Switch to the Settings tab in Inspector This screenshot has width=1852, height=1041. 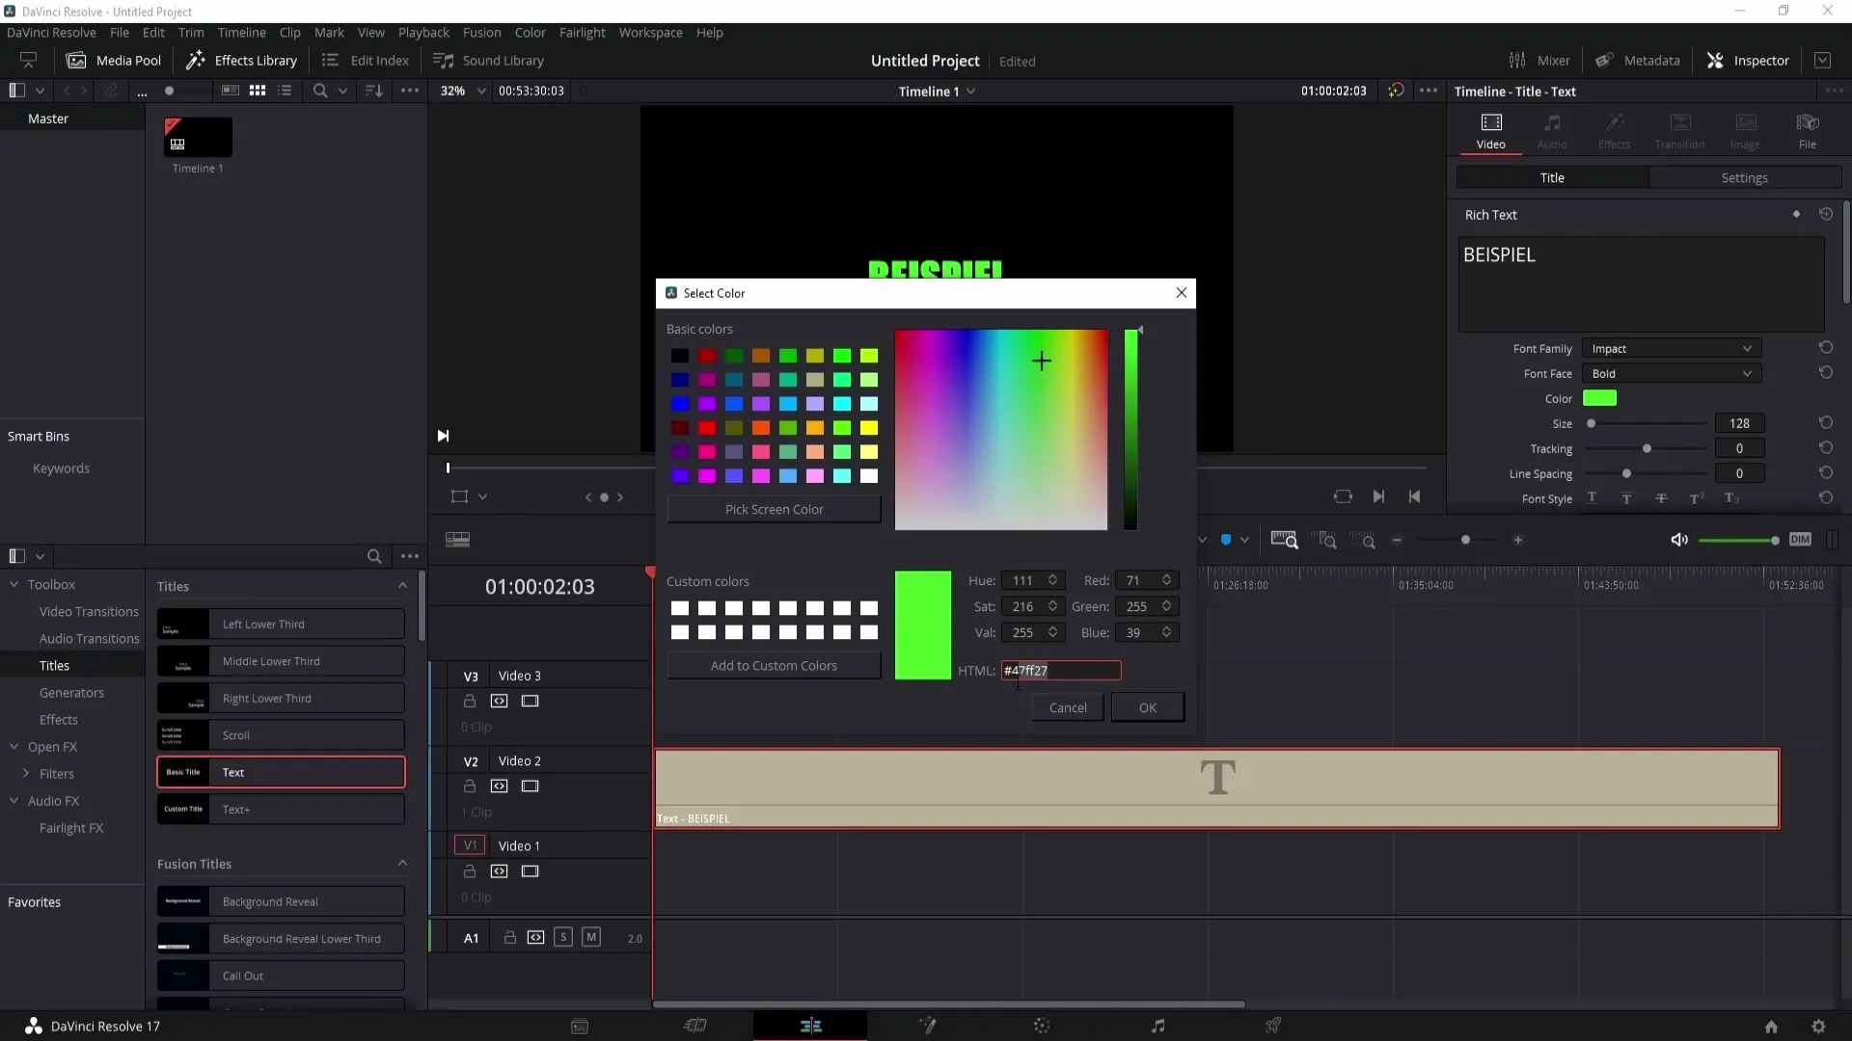[x=1744, y=176]
